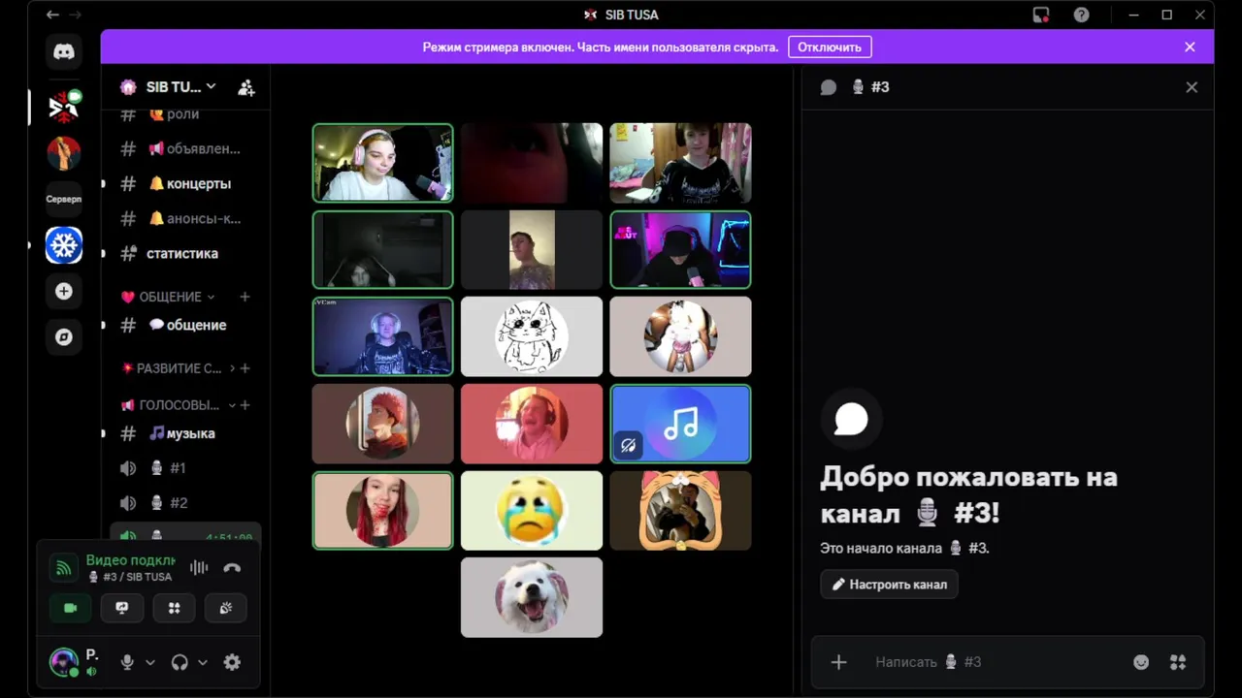Select girl with pink headphones video tile
Screen dimensions: 1242x698
point(382,163)
